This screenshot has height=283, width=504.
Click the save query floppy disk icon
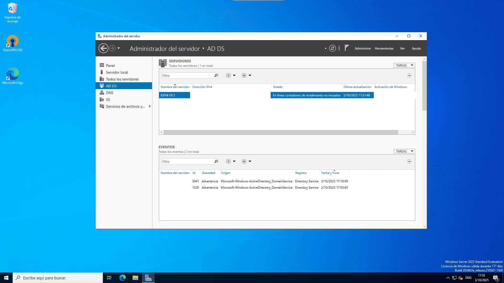click(x=244, y=75)
